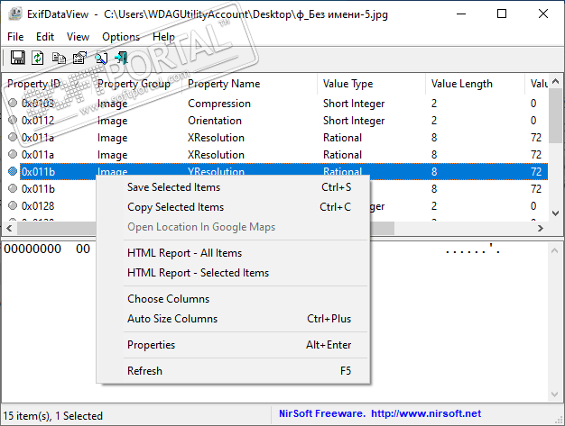Viewport: 565px width, 426px height.
Task: Click the 00000000 hex offset text
Action: tap(32, 249)
